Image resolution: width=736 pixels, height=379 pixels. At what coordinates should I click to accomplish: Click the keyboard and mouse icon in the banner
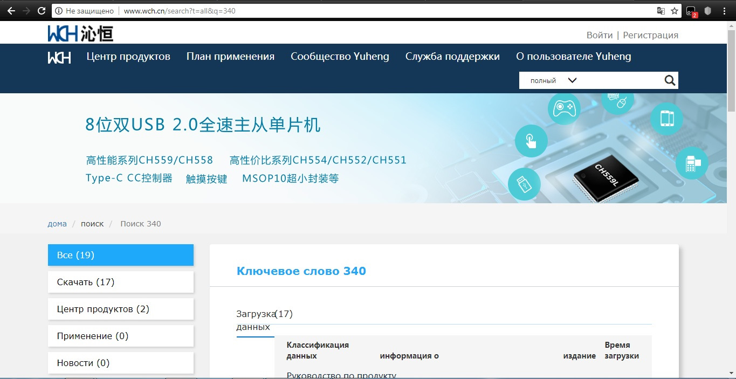616,100
